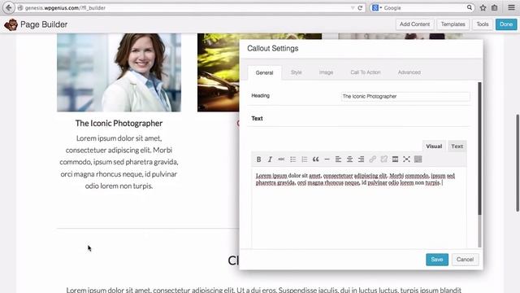Click the Add Content button

414,24
